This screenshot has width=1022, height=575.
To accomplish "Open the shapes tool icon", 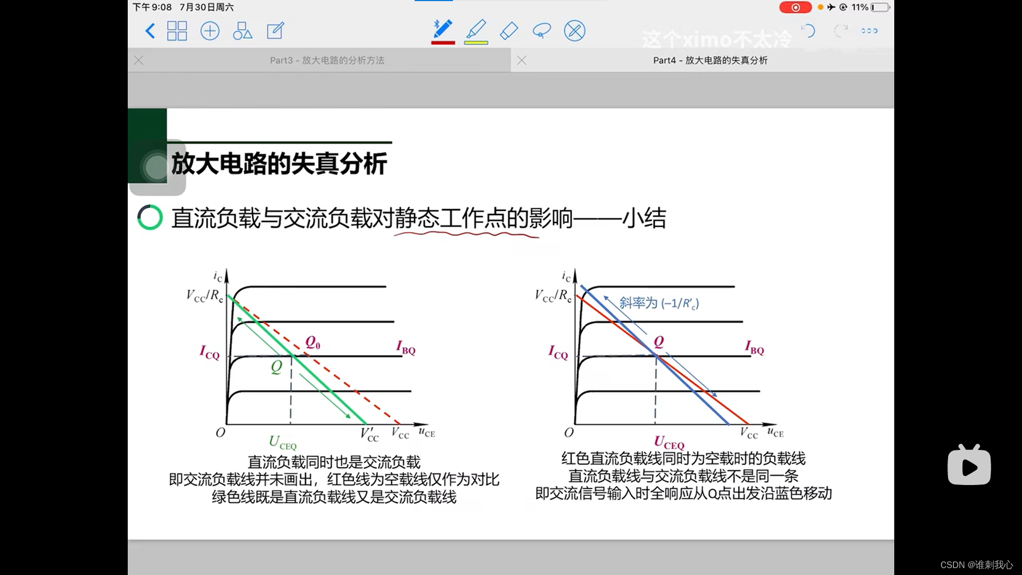I will click(242, 31).
